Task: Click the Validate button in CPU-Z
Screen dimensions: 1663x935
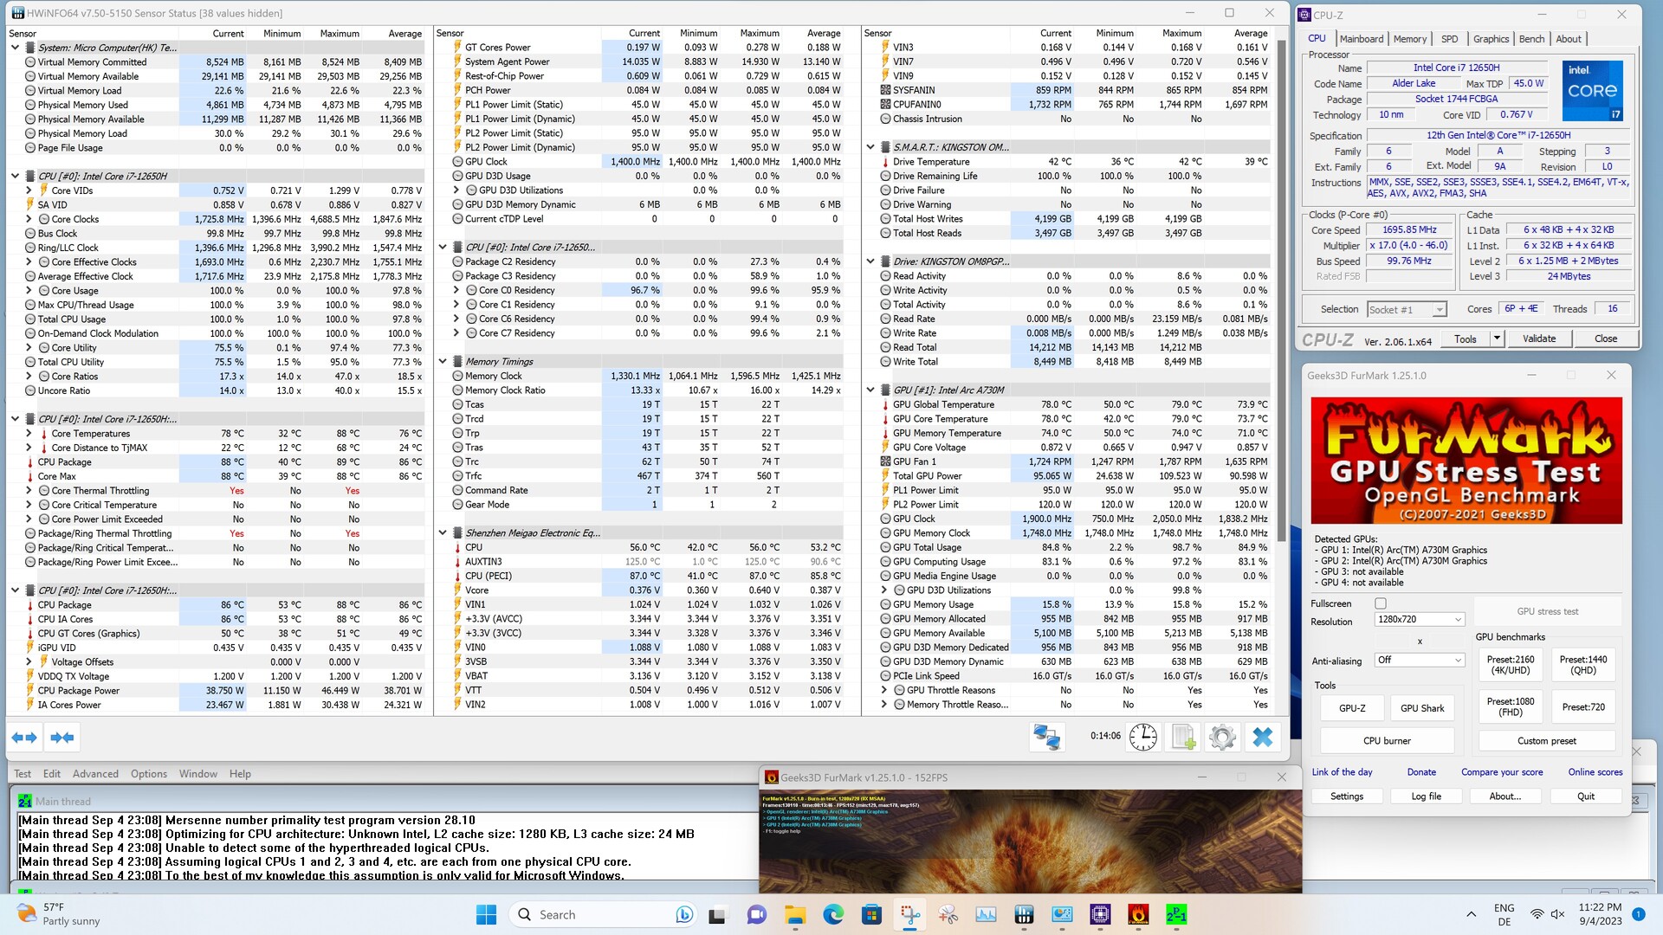Action: click(x=1538, y=339)
